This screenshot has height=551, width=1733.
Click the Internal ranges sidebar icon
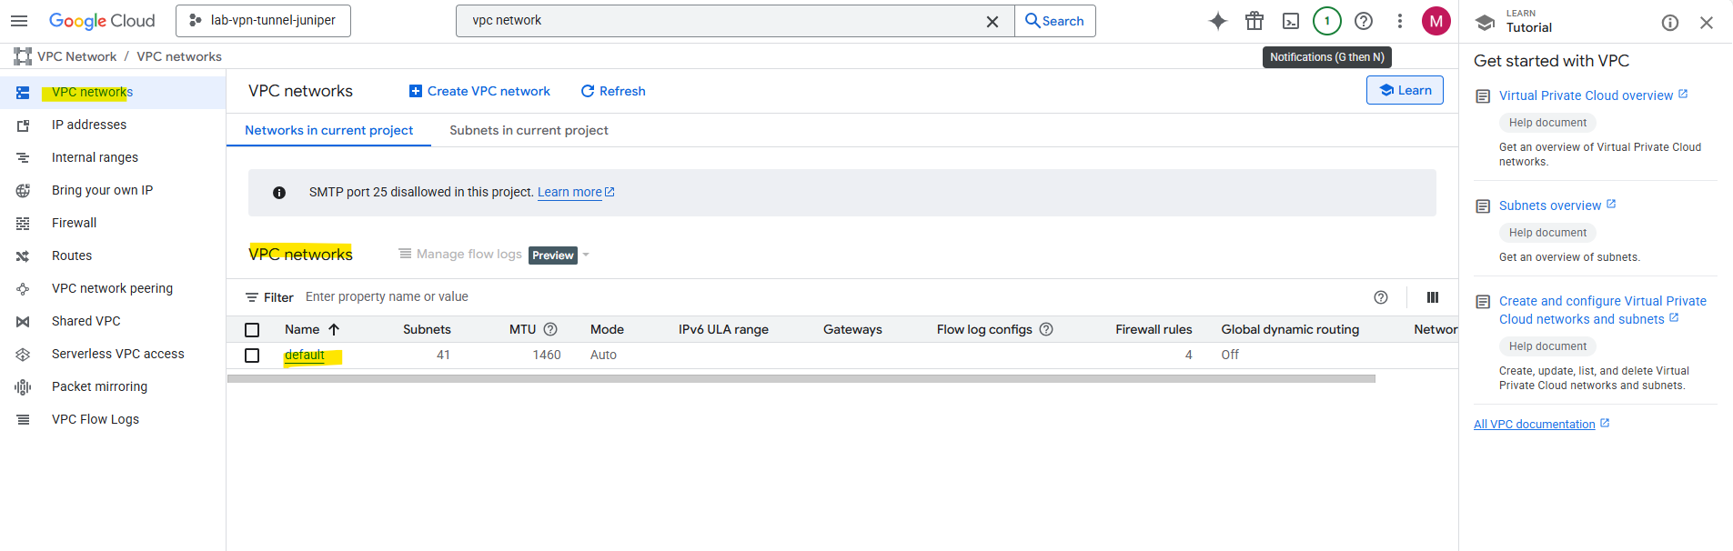coord(23,158)
